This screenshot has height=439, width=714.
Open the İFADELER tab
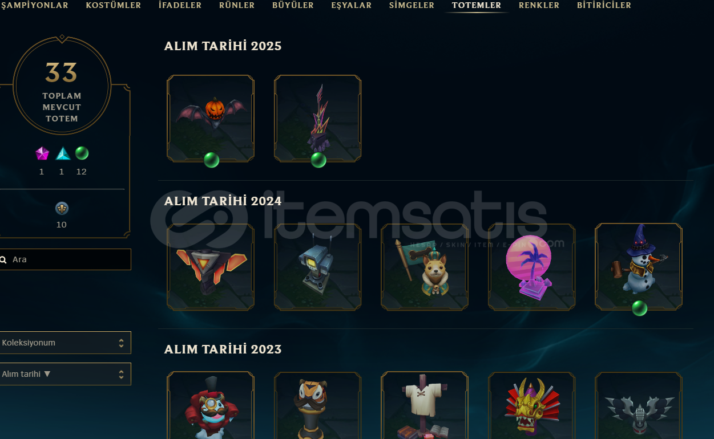[x=180, y=5]
